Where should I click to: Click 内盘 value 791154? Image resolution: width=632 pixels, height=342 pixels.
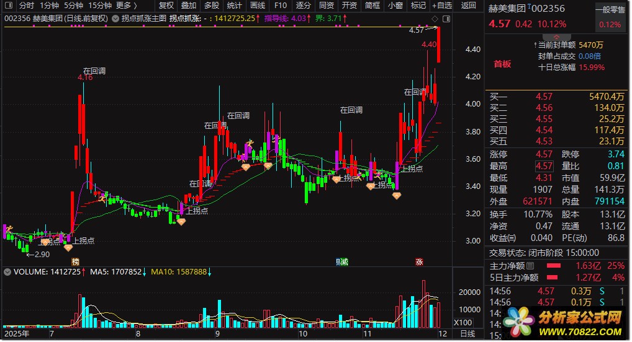tap(610, 201)
